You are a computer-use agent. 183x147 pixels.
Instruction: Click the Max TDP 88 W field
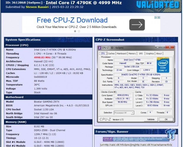point(149,63)
